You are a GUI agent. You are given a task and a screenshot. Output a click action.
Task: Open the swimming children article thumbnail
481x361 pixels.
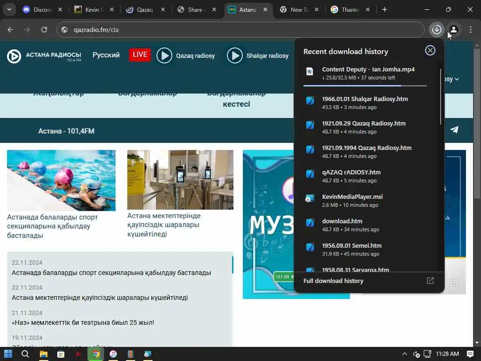(62, 180)
